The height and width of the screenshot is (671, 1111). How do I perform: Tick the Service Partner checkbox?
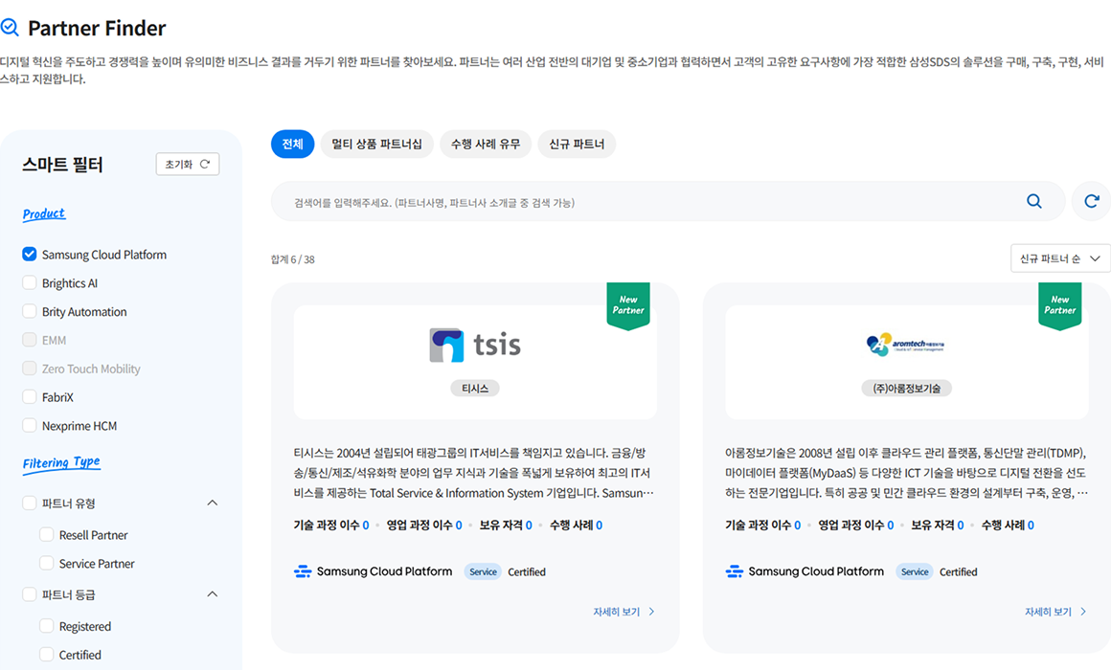[47, 564]
